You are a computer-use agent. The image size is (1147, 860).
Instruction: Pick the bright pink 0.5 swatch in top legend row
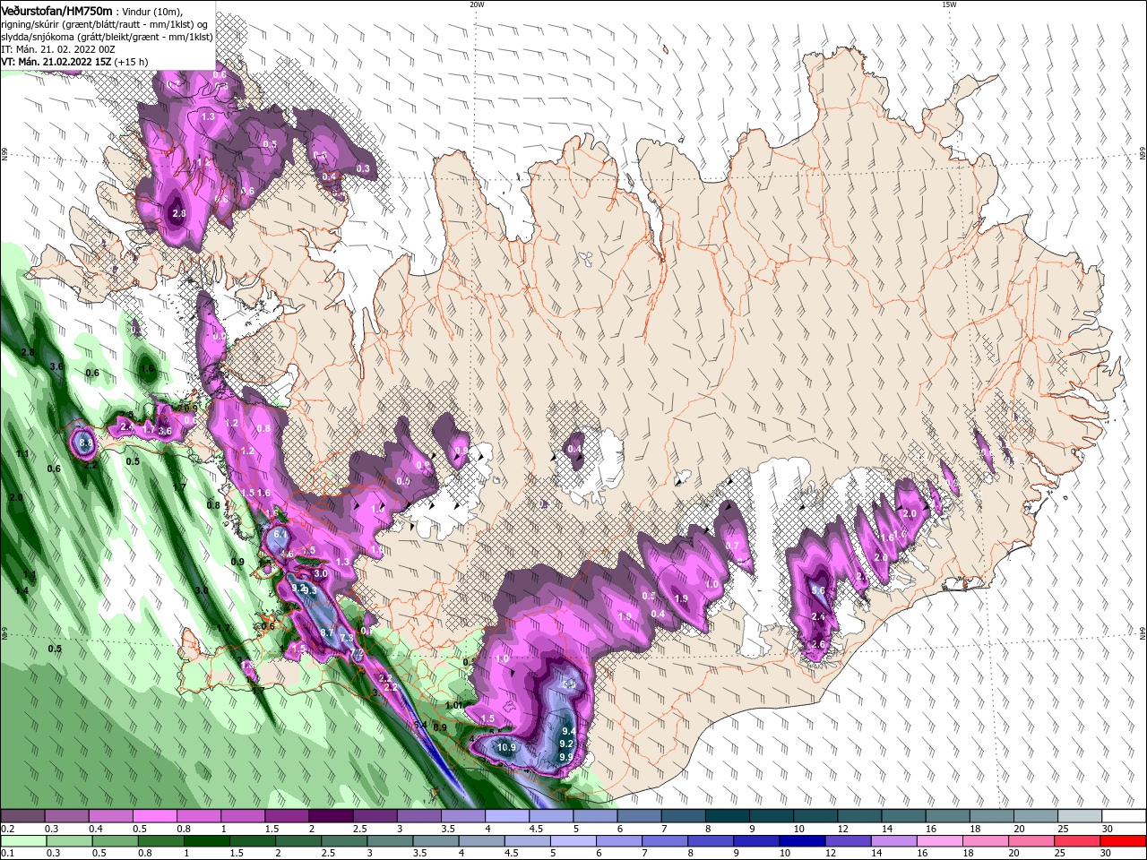pyautogui.click(x=155, y=816)
